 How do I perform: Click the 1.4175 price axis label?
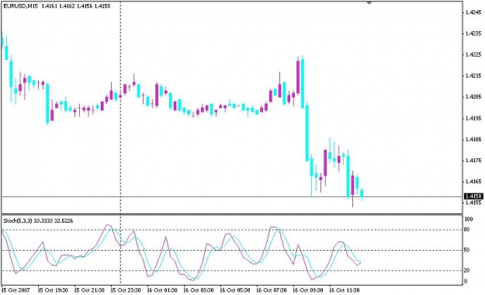point(473,161)
